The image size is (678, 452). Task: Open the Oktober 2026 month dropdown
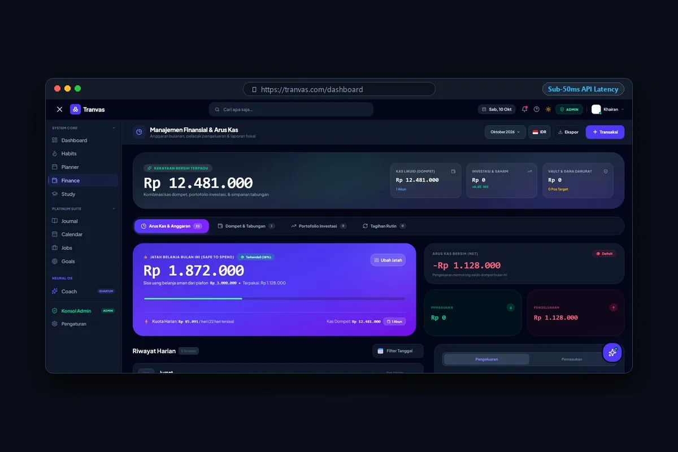pyautogui.click(x=505, y=132)
